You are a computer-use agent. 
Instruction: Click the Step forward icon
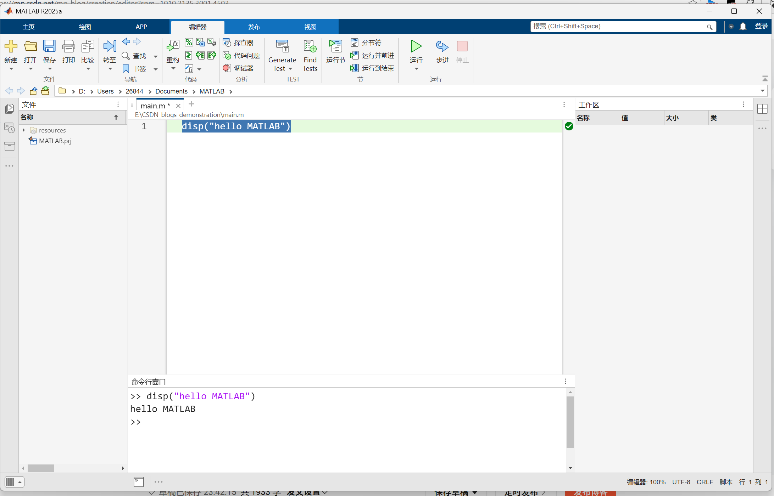pyautogui.click(x=442, y=46)
